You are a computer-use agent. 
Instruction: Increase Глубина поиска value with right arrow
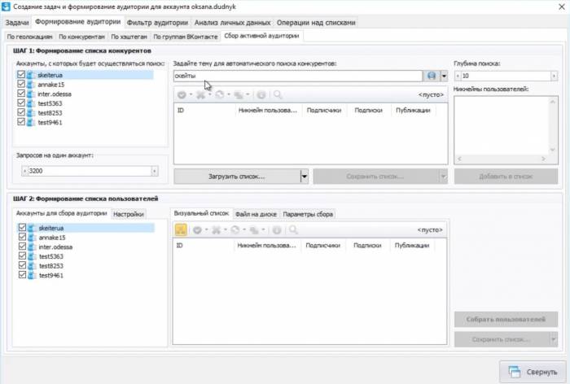(555, 75)
